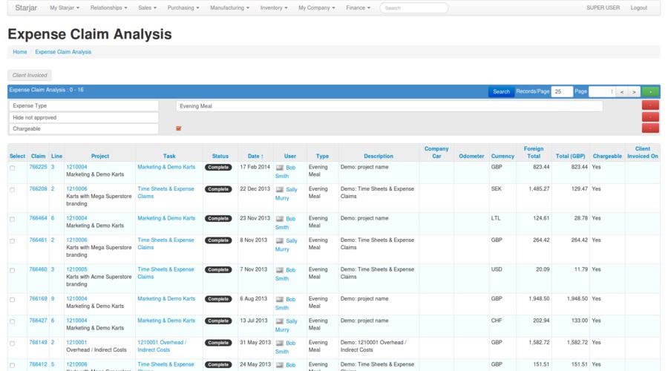
Task: Go to previous page arrow
Action: click(622, 91)
